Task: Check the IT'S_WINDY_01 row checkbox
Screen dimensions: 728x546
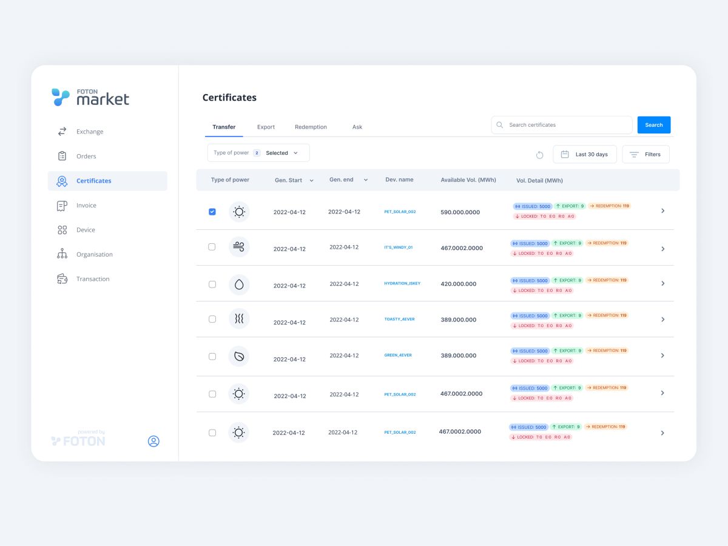Action: [x=212, y=247]
